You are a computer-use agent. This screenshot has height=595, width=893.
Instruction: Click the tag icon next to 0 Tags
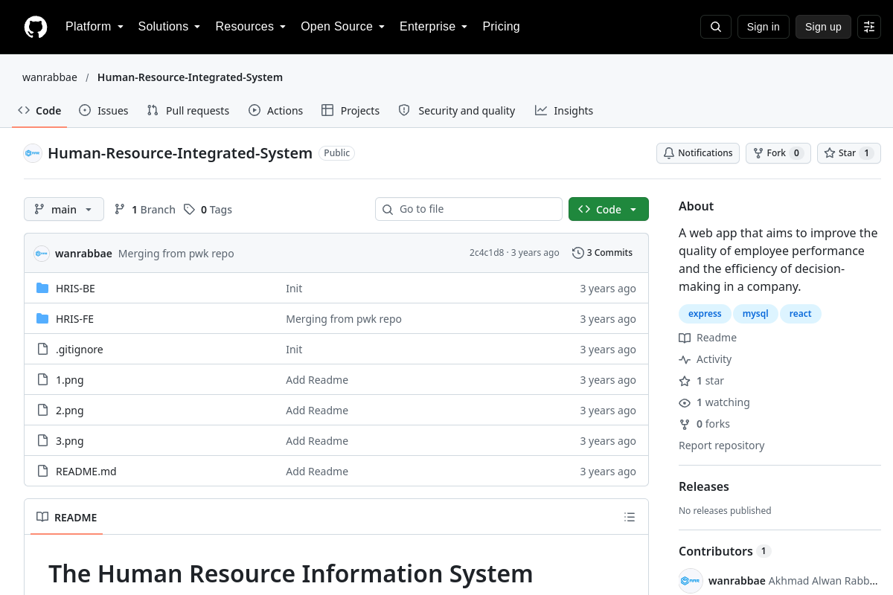[x=190, y=210]
